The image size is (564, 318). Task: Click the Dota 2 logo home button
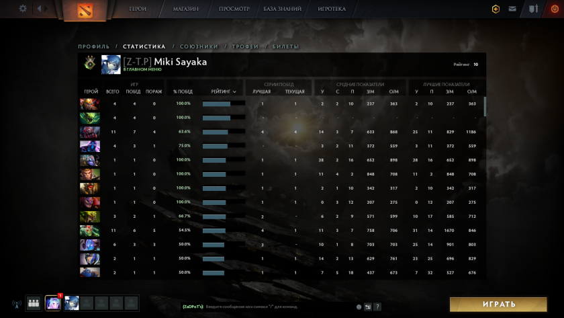(85, 10)
